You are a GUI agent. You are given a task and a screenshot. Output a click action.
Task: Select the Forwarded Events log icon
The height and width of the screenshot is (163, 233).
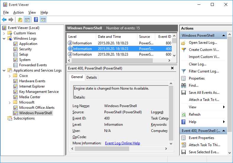point(15,65)
